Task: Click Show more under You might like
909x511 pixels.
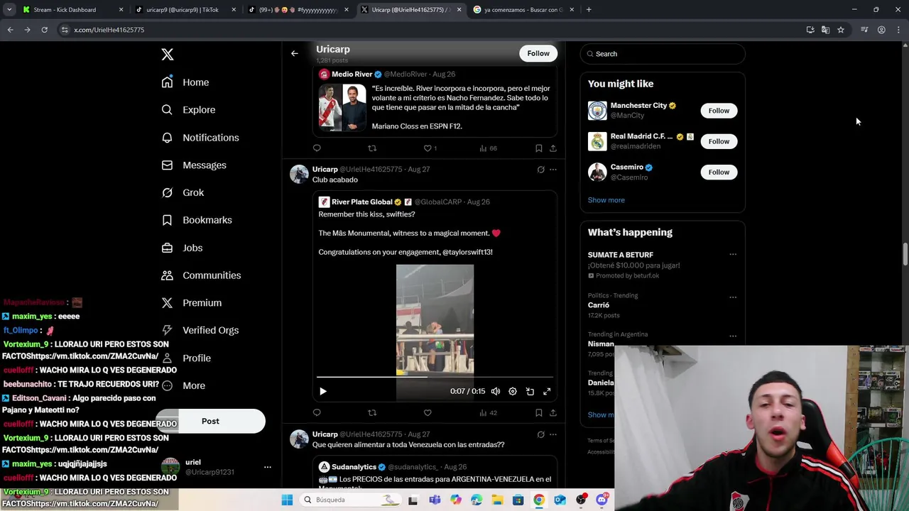Action: pyautogui.click(x=606, y=200)
